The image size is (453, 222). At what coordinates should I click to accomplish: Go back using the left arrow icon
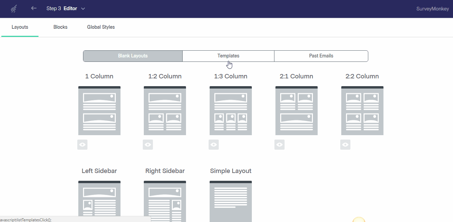click(x=34, y=8)
